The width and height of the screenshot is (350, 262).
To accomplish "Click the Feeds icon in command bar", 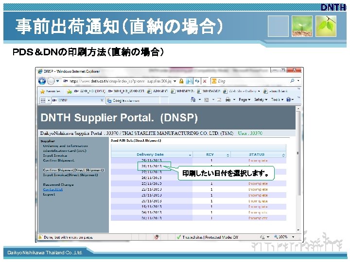I will [x=207, y=100].
